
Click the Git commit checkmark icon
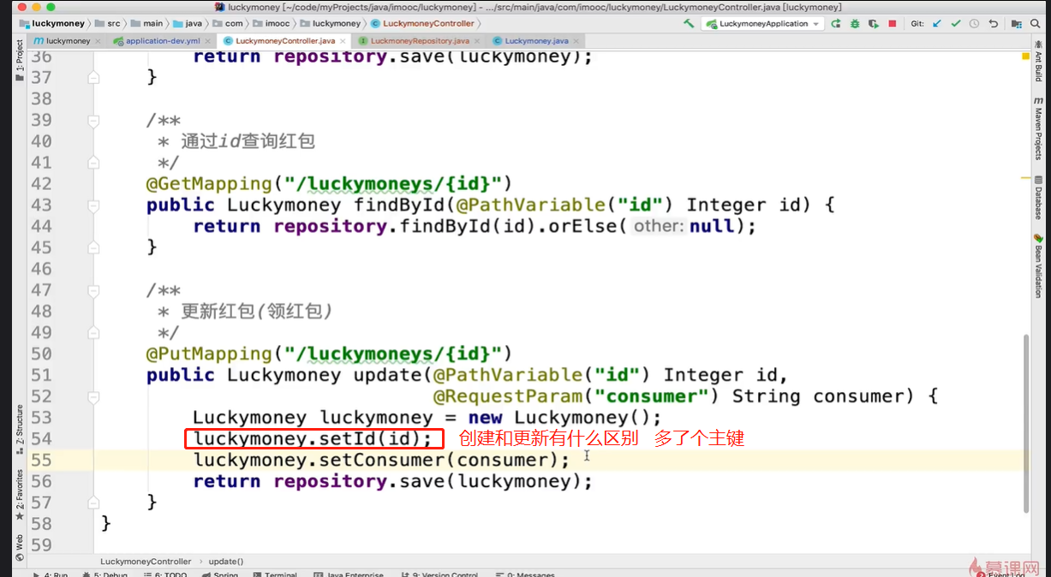tap(956, 24)
